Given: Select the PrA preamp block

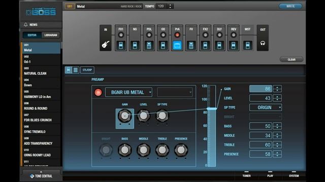Looking at the screenshot, I should [177, 38].
